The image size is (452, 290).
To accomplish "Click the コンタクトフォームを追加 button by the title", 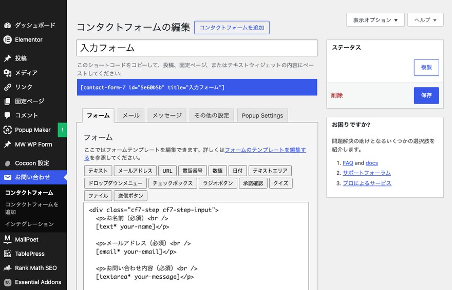I will (x=232, y=28).
